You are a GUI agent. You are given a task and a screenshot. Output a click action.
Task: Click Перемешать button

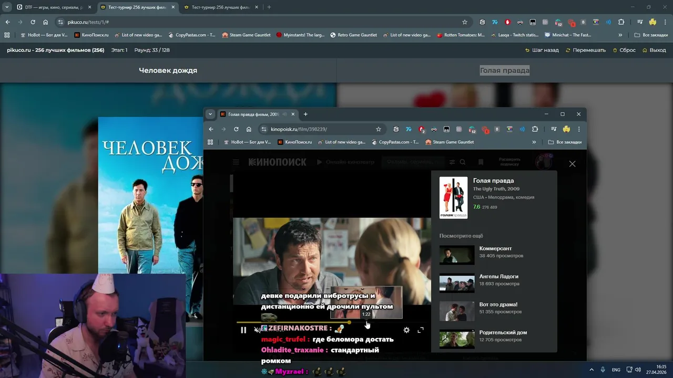pyautogui.click(x=586, y=50)
